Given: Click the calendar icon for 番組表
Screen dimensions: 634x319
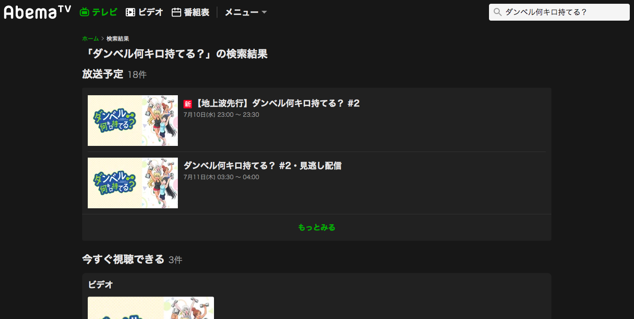Looking at the screenshot, I should 176,12.
